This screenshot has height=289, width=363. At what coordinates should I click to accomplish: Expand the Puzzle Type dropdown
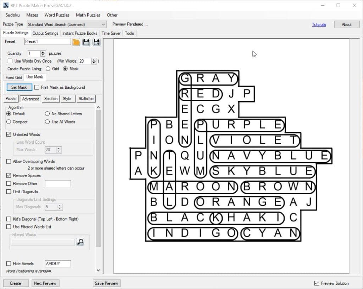pyautogui.click(x=103, y=24)
